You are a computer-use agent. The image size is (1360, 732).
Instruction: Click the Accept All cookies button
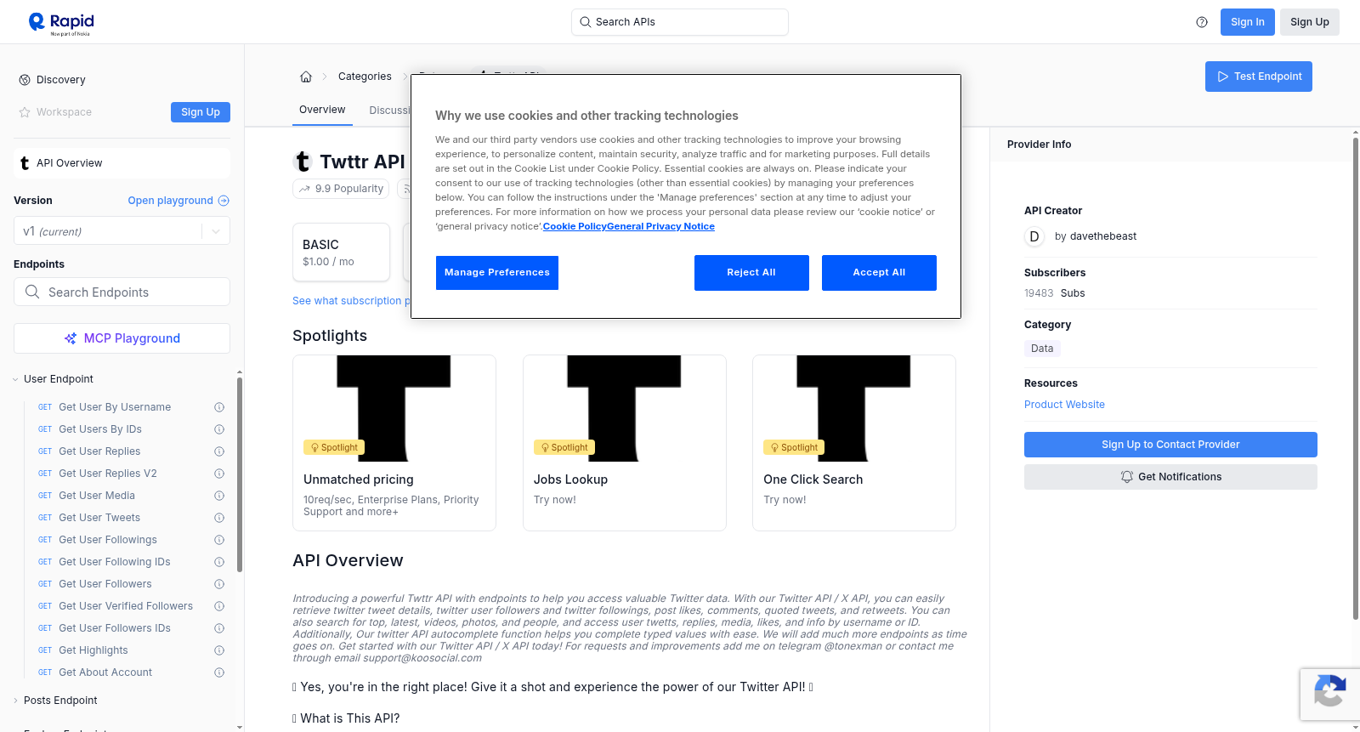(x=879, y=273)
